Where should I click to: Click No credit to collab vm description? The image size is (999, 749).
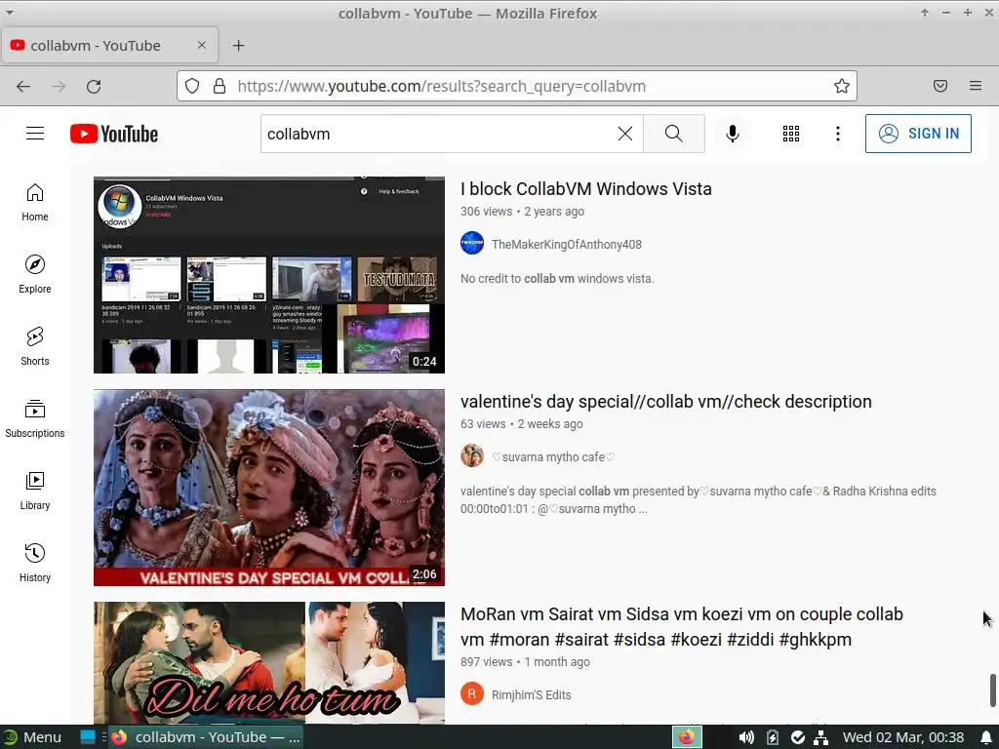[x=557, y=279]
